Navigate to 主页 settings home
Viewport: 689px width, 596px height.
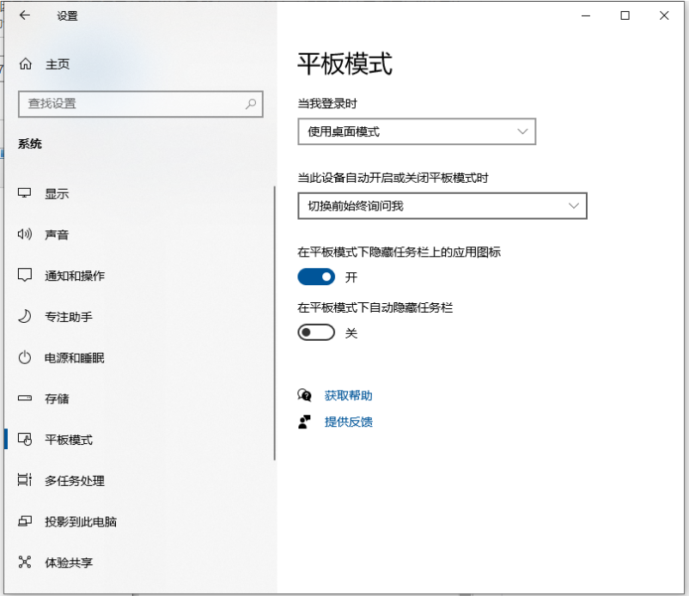[x=57, y=64]
